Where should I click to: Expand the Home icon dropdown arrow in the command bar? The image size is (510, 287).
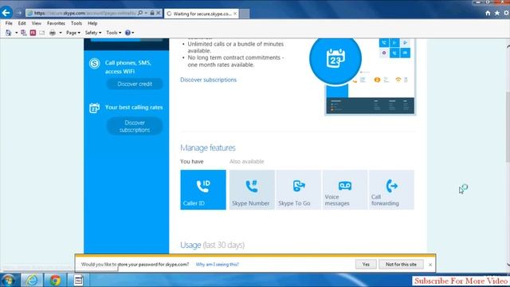click(x=16, y=33)
